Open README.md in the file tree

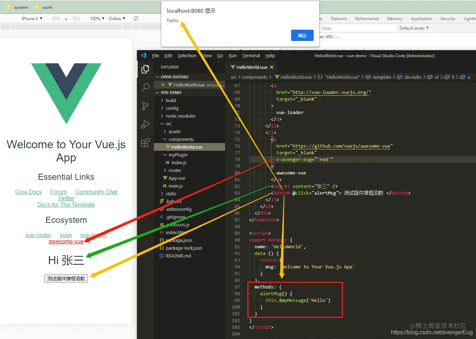[x=189, y=256]
